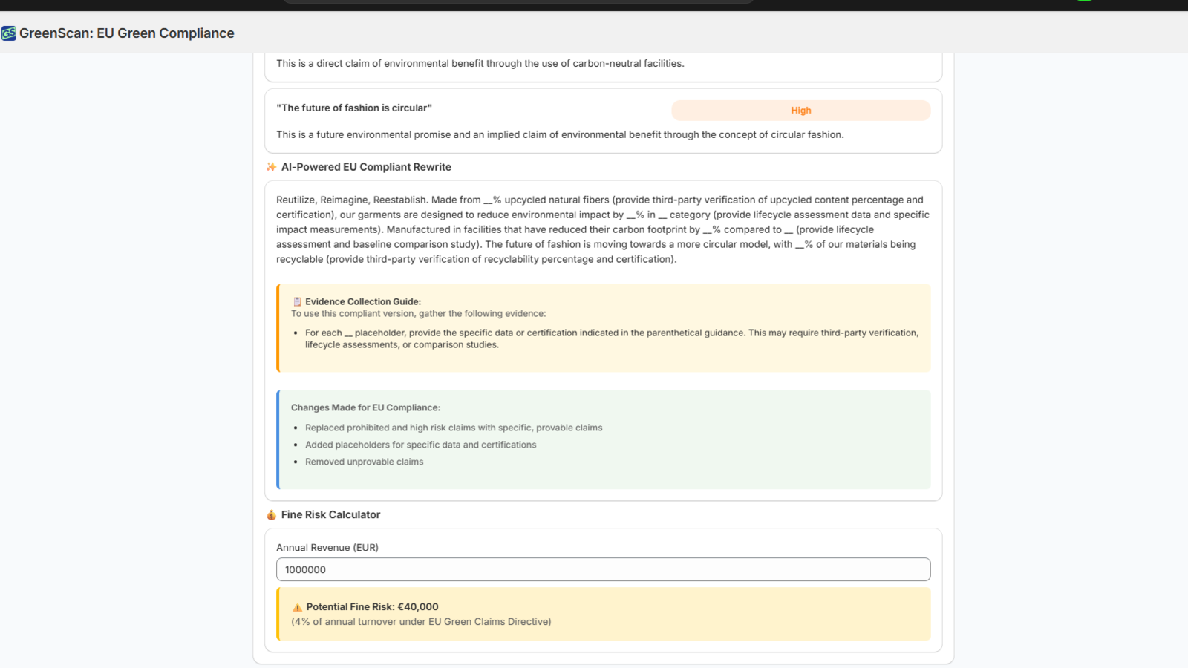This screenshot has height=668, width=1188.
Task: Click the GreenScan: EU Green Compliance title
Action: click(x=127, y=33)
